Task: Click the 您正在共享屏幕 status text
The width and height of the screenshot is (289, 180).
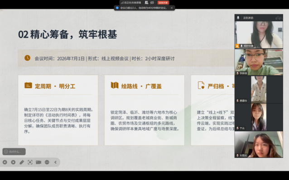Action: coord(133,3)
